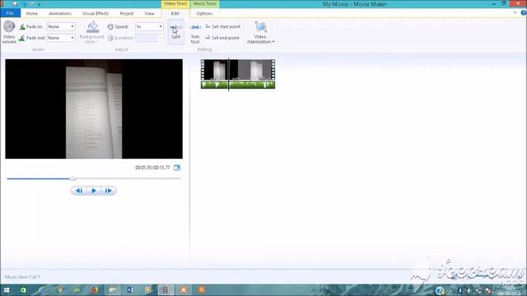The height and width of the screenshot is (296, 527).
Task: Click the green music track on the timeline
Action: pos(238,85)
